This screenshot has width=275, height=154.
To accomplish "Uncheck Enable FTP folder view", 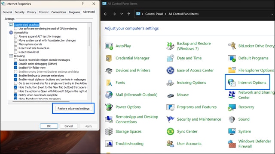I will click(15, 68).
